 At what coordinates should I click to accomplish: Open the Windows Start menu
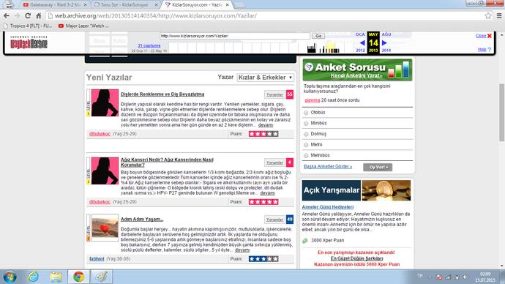[x=10, y=277]
